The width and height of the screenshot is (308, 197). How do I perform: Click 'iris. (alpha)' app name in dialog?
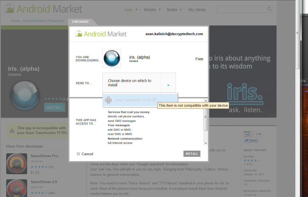[x=140, y=57]
